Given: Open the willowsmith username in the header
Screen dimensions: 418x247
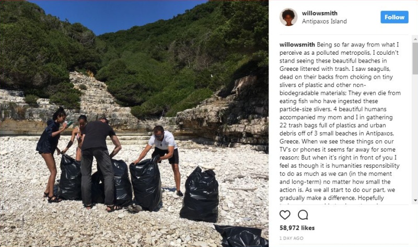Looking at the screenshot, I should coord(319,13).
